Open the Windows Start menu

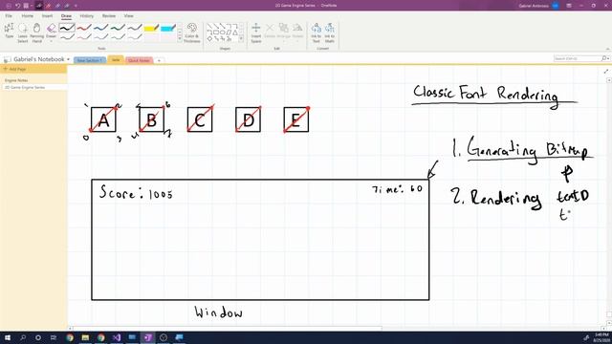(x=8, y=337)
